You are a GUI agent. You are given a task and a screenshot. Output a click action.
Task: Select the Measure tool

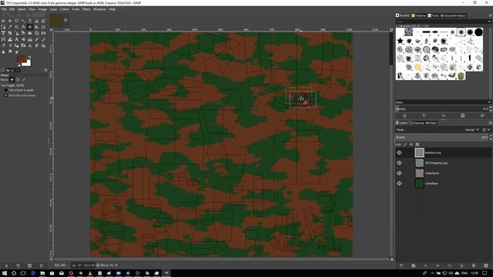pyautogui.click(x=23, y=27)
